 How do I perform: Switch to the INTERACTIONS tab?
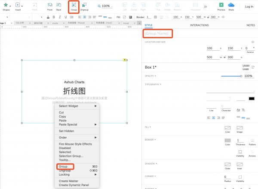[199, 25]
